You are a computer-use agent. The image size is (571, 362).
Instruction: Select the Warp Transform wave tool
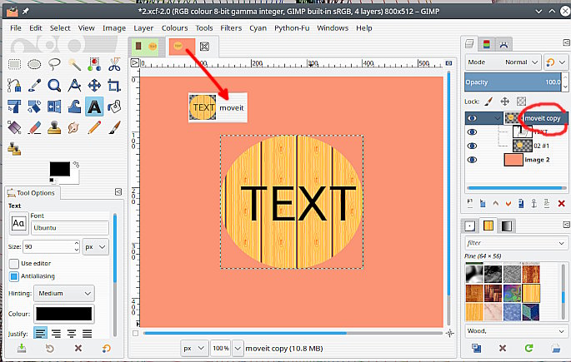pos(74,107)
